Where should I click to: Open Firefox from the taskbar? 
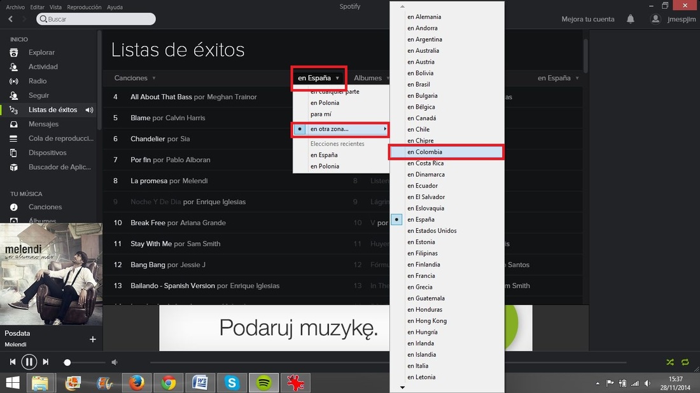(137, 383)
